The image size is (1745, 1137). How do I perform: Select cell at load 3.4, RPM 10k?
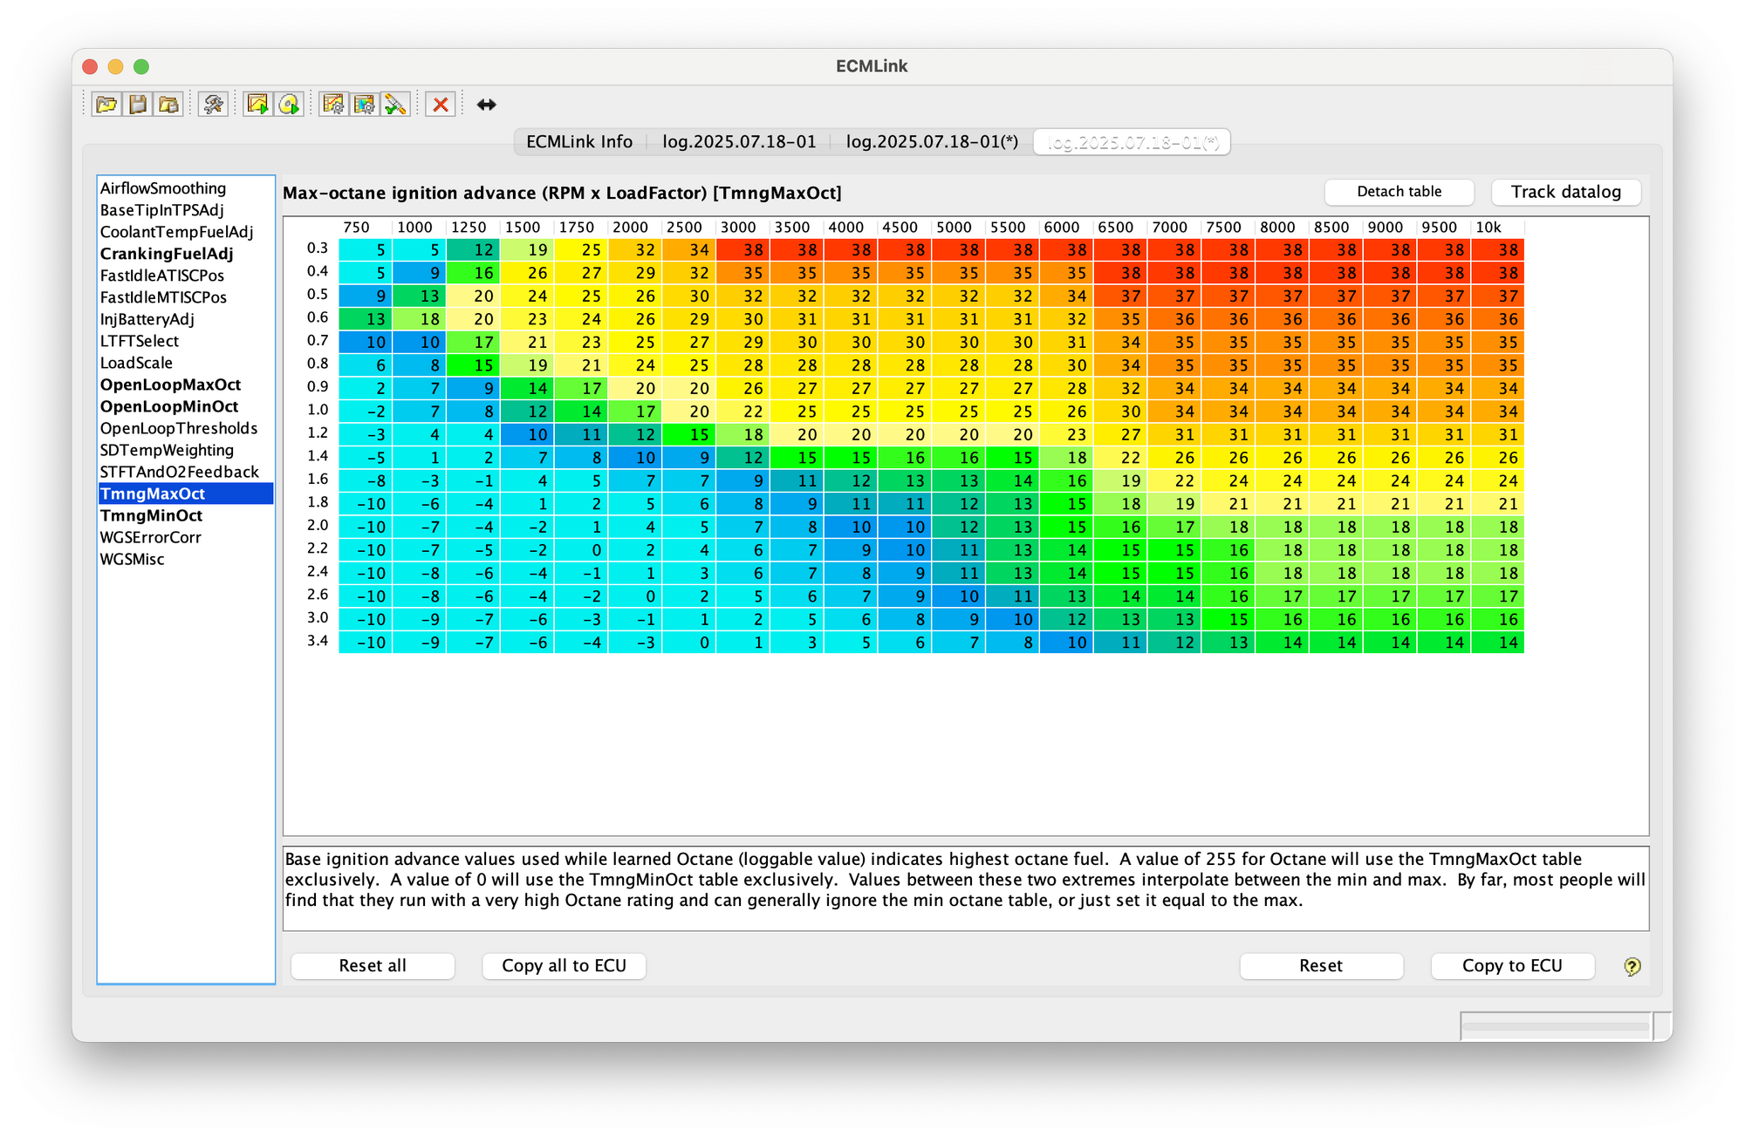(x=1497, y=643)
